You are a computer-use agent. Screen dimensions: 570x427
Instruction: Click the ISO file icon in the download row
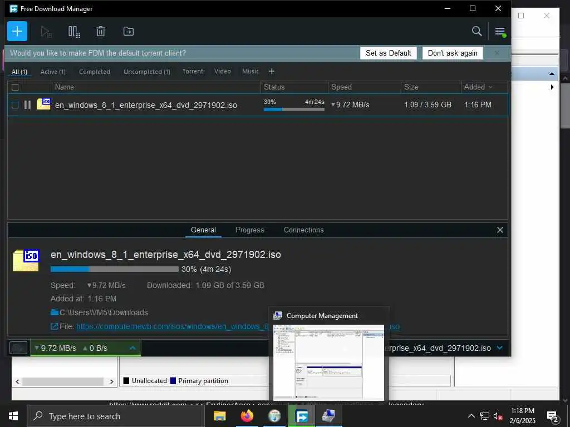tap(43, 104)
